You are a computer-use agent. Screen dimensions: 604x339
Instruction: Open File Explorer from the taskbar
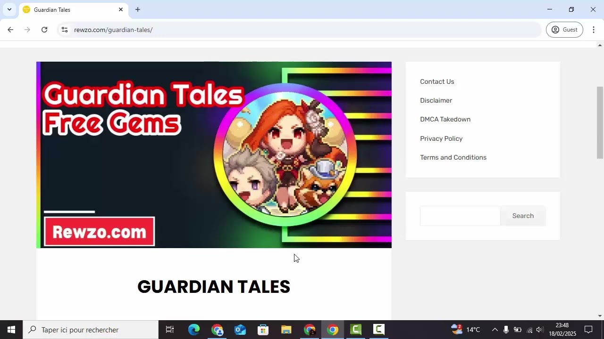pyautogui.click(x=286, y=330)
